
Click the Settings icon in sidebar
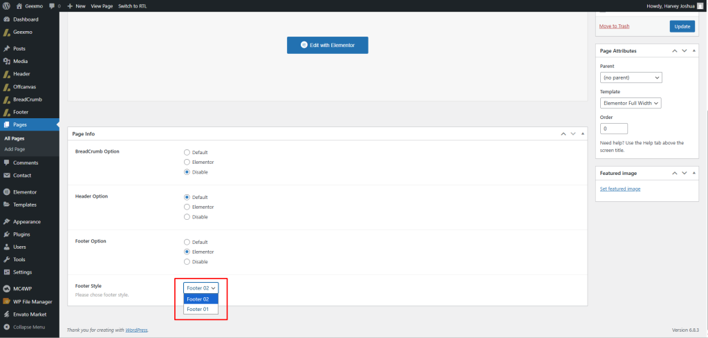[6, 272]
